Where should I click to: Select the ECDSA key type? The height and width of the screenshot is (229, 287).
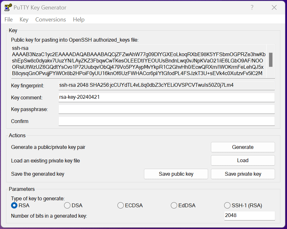point(121,206)
